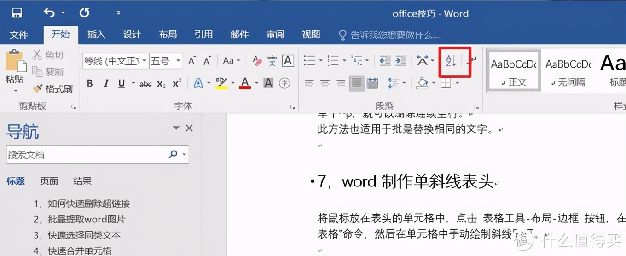This screenshot has height=256, width=626.
Task: Click 剪切 (Cut) scissors button
Action: pos(48,55)
